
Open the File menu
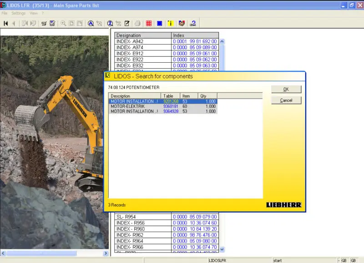[x=5, y=13]
